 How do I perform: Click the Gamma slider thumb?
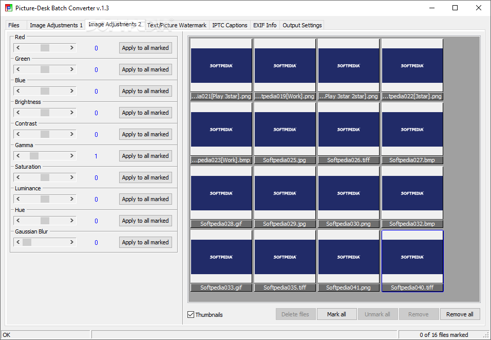pos(34,156)
